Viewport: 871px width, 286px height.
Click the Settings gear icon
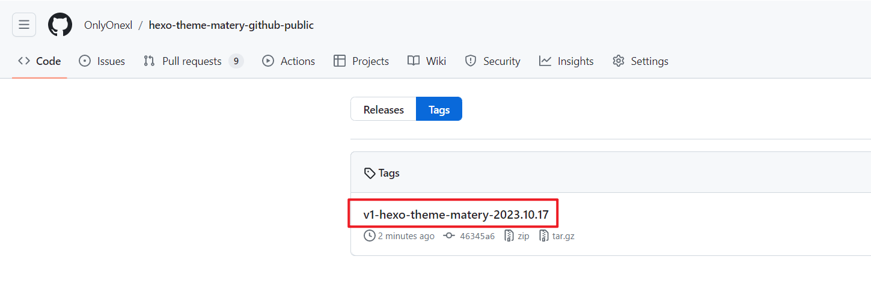(619, 61)
